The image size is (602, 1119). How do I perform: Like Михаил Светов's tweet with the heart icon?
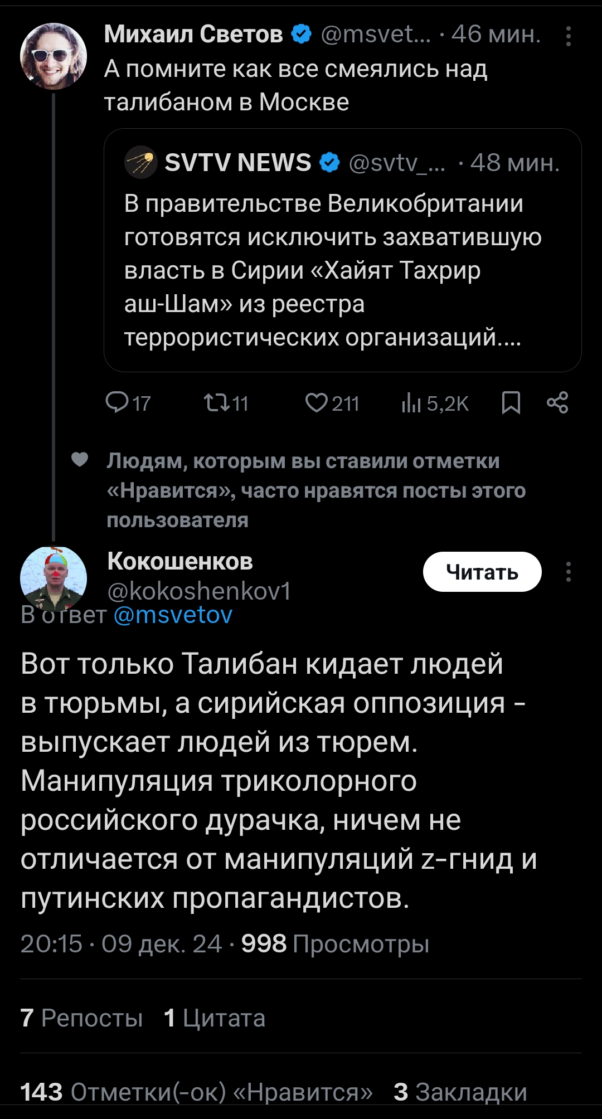316,402
